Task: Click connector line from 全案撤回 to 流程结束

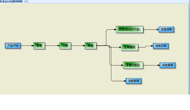Action: click(x=145, y=47)
